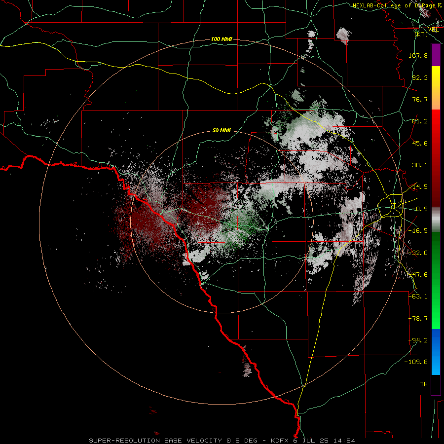
Task: Click the black TH segment of the color bar
Action: point(436,384)
